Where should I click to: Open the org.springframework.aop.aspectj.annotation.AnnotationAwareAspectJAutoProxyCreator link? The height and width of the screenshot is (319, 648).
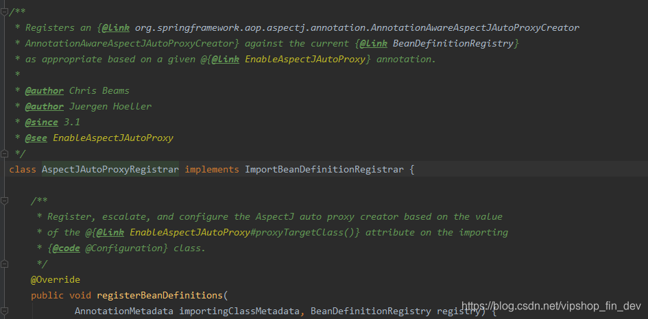[x=357, y=27]
